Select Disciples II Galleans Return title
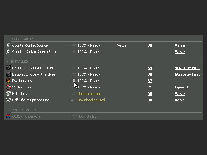 [33, 68]
